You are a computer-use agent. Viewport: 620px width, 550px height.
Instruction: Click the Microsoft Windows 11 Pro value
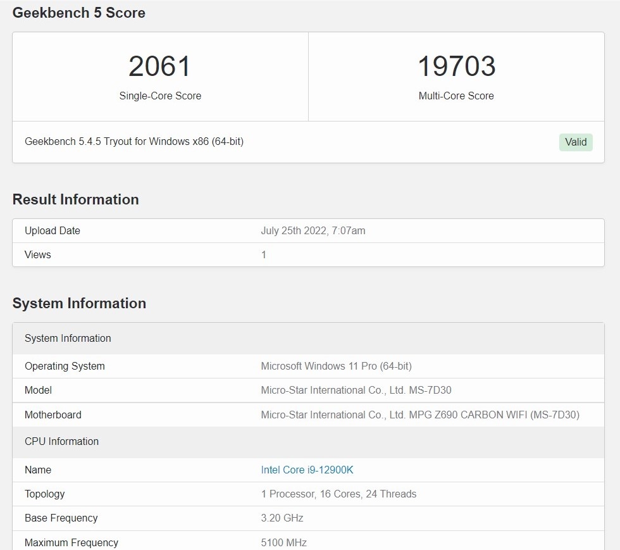pos(336,366)
